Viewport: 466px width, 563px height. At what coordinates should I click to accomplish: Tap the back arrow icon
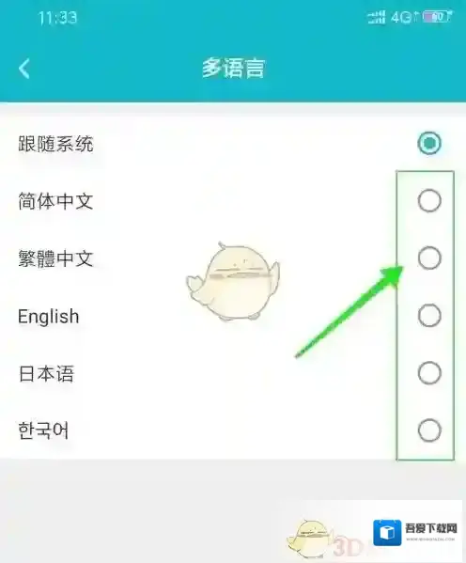[x=24, y=69]
